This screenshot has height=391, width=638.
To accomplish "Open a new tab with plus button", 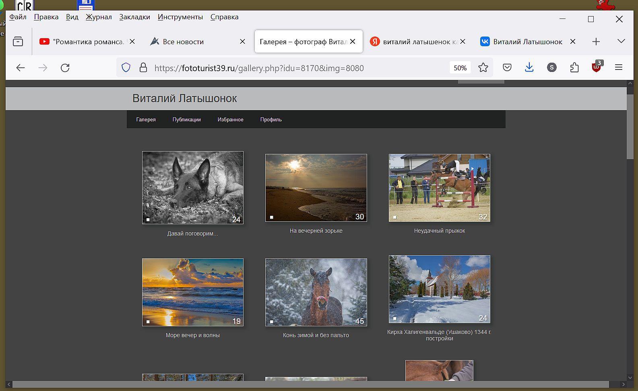I will [x=596, y=42].
